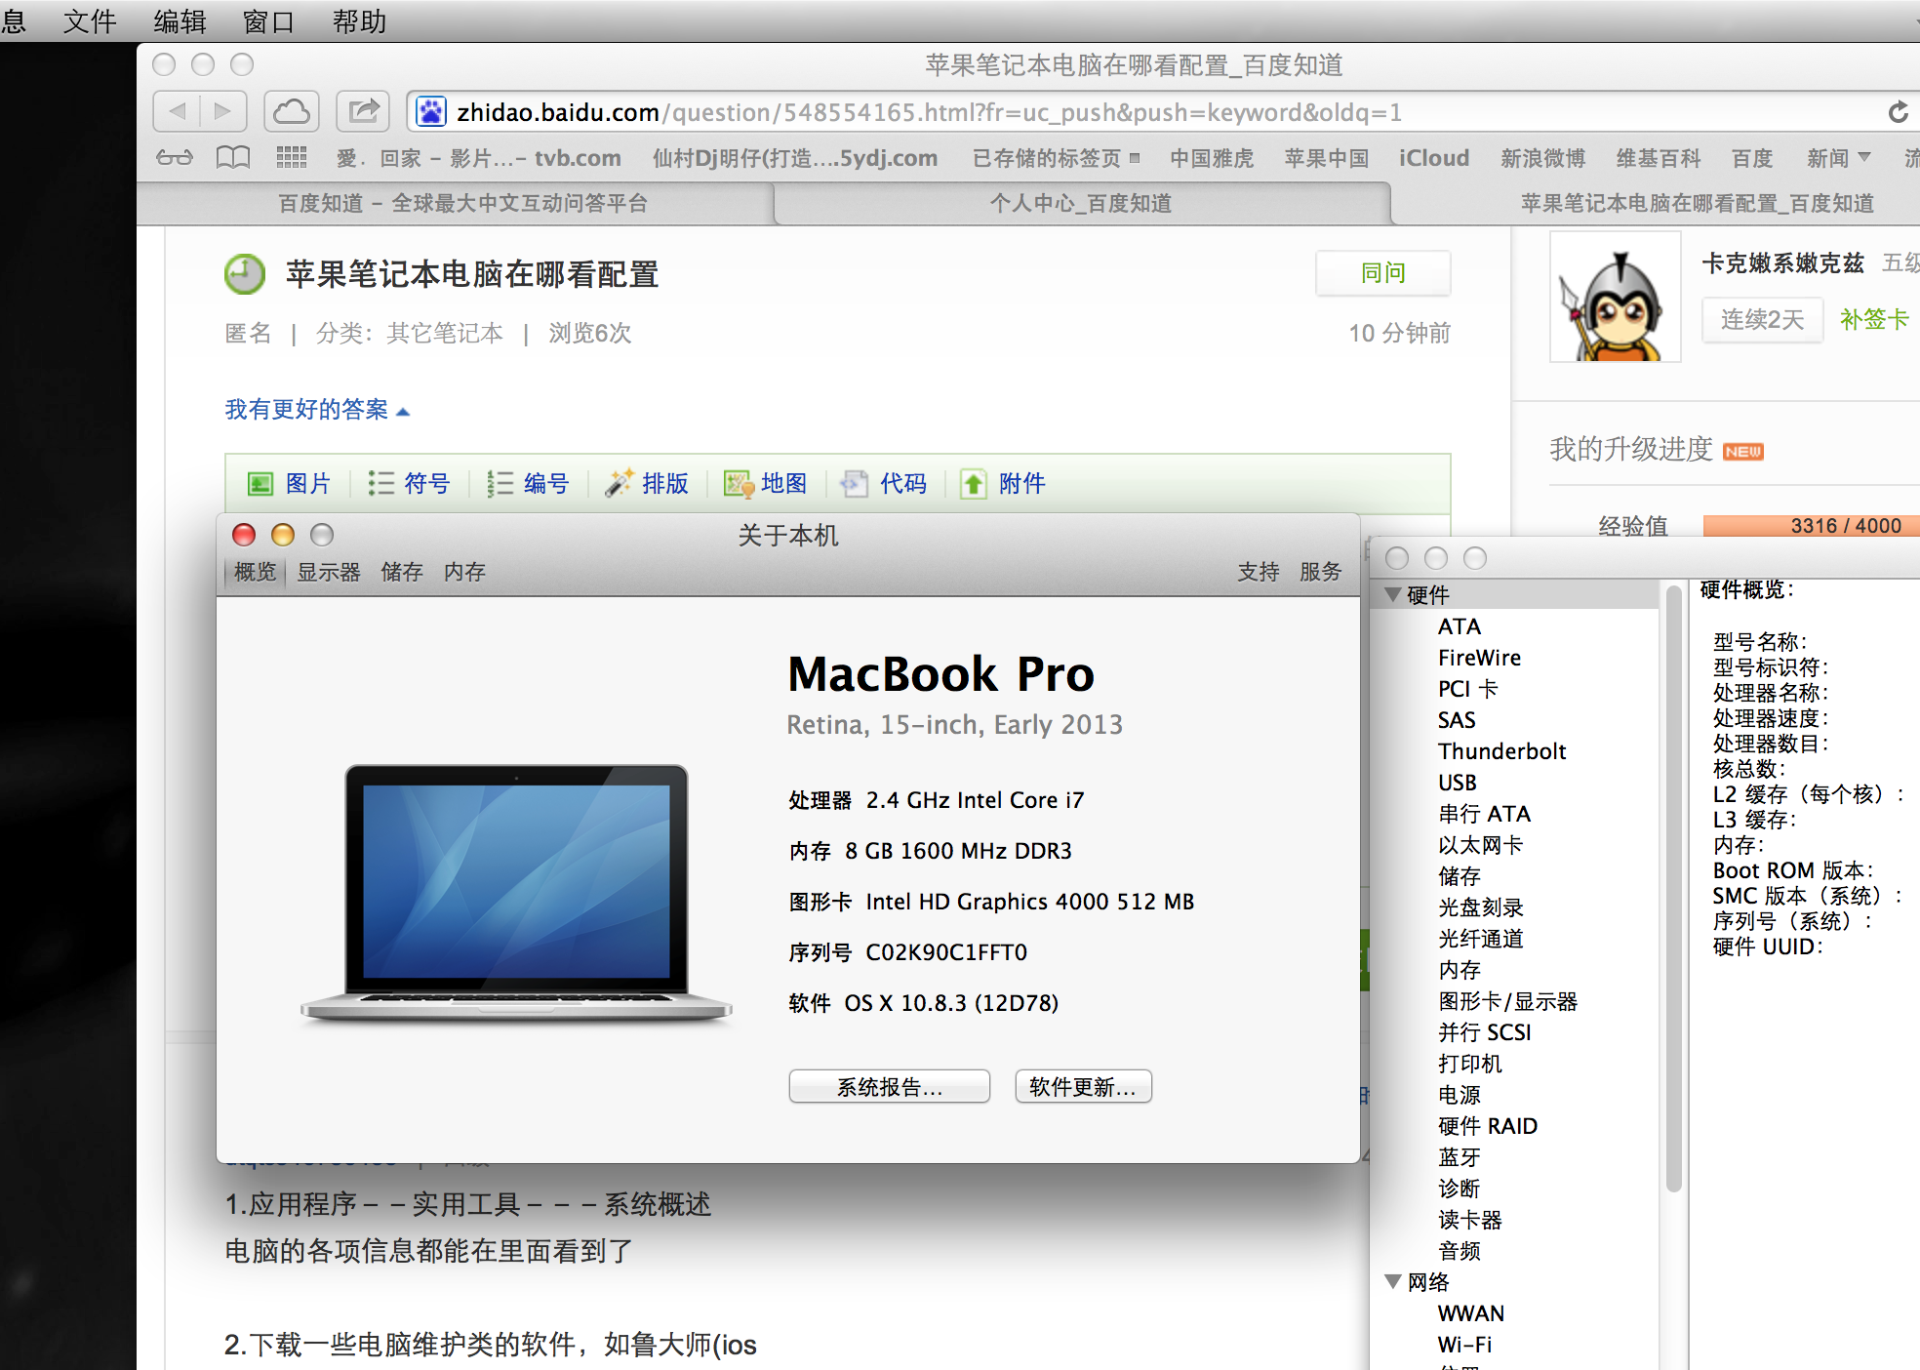Image resolution: width=1920 pixels, height=1370 pixels.
Task: Open the 窗口 menu
Action: pos(268,20)
